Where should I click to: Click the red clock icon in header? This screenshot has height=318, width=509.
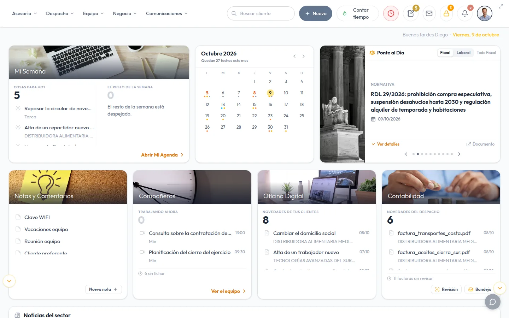click(x=391, y=13)
